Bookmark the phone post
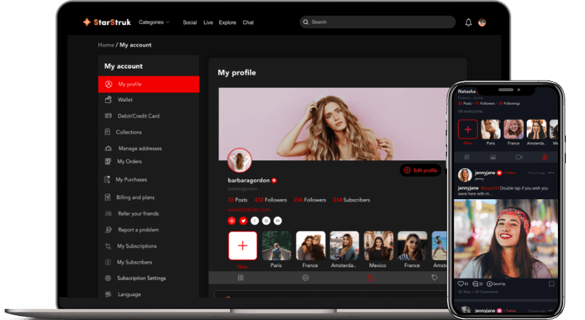The image size is (585, 320). [551, 284]
